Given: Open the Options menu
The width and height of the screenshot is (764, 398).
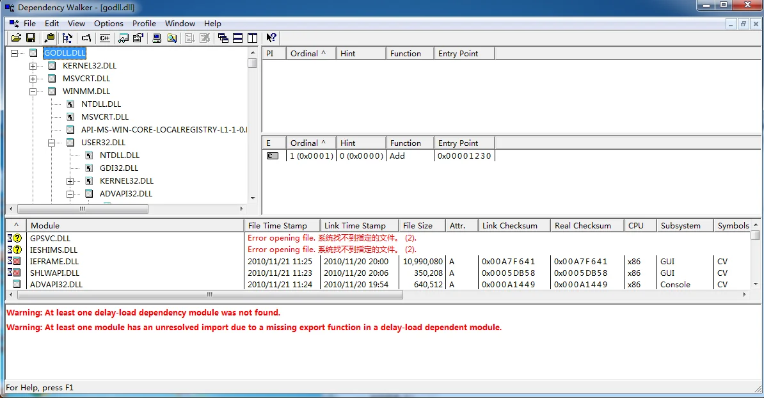Looking at the screenshot, I should point(109,24).
